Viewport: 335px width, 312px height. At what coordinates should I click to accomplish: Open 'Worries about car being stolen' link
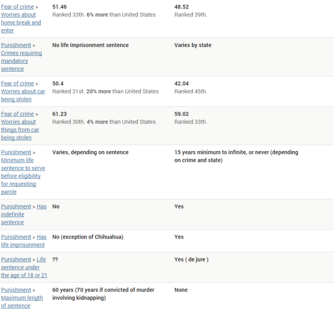23,95
